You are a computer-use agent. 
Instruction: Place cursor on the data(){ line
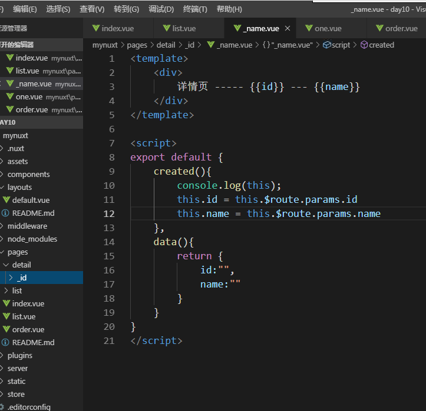[x=173, y=242]
